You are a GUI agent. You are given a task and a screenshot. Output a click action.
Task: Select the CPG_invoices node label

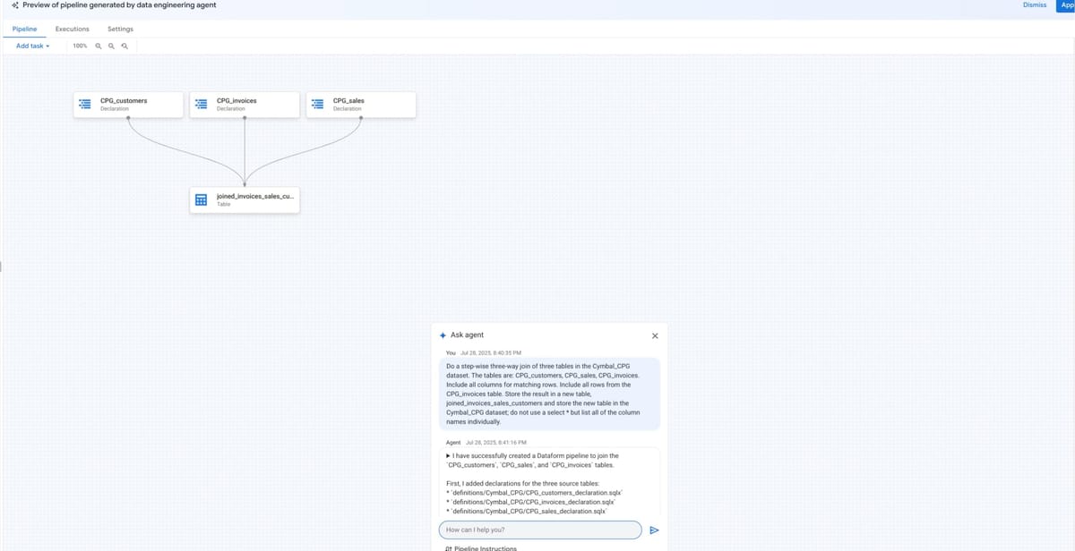pos(236,101)
